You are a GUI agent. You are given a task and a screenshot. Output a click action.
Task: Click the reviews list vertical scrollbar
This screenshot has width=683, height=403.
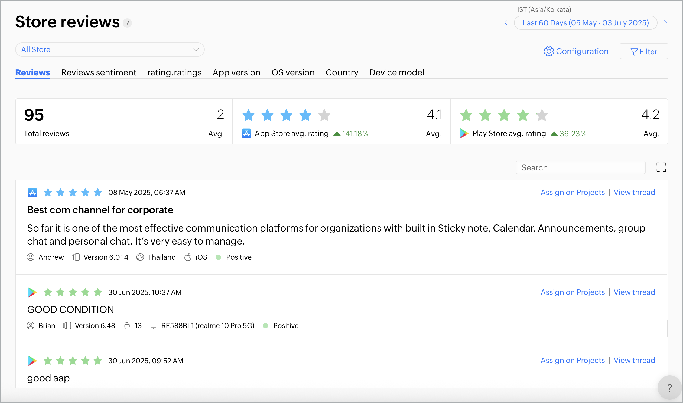(x=667, y=328)
